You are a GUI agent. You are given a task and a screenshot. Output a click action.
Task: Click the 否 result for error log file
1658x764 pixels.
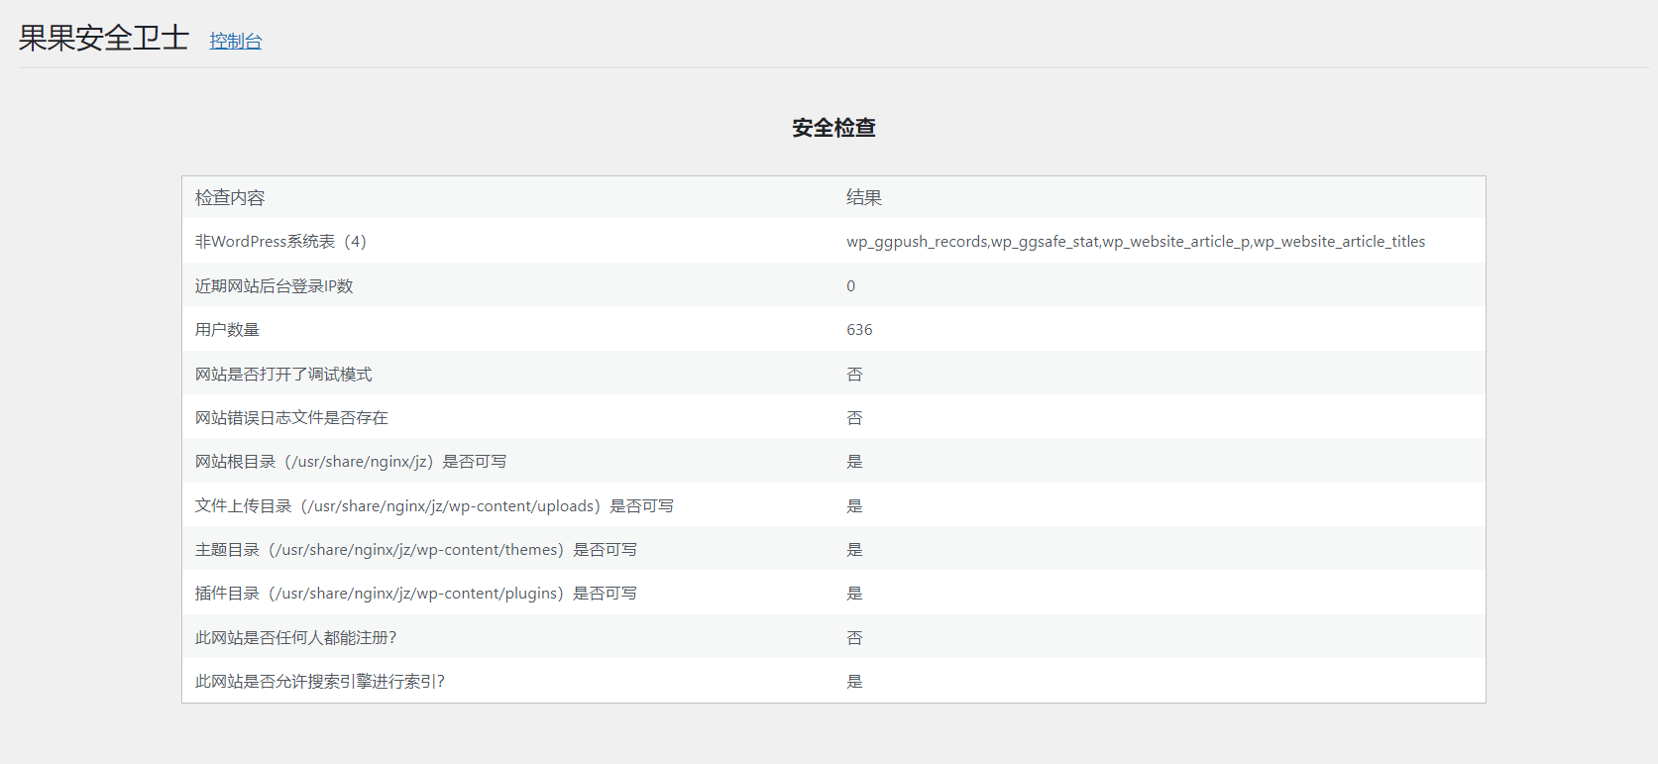(854, 418)
